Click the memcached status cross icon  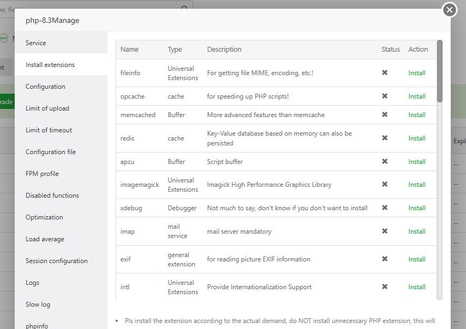[x=385, y=114]
